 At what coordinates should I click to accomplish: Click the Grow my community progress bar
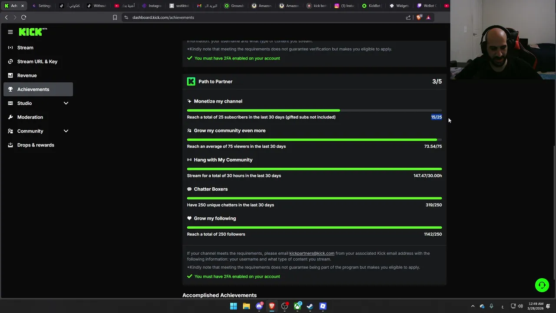pos(314,140)
